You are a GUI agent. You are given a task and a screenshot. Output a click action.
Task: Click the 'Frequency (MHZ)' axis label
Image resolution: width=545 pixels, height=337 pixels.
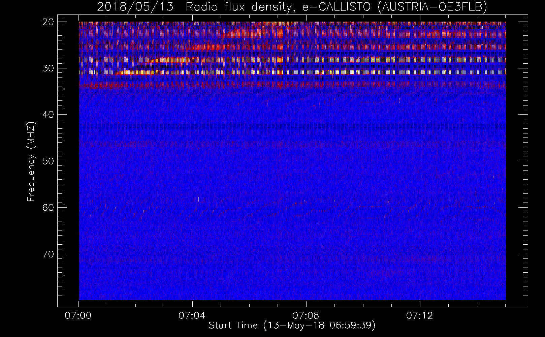click(x=31, y=162)
